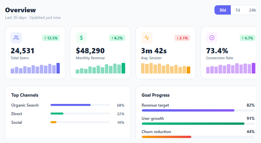This screenshot has width=261, height=143.
Task: Click the Direct channel progress bar
Action: pyautogui.click(x=80, y=114)
